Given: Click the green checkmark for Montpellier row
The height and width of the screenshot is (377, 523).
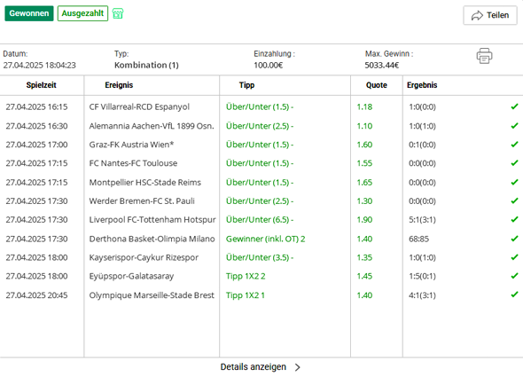Looking at the screenshot, I should (514, 182).
